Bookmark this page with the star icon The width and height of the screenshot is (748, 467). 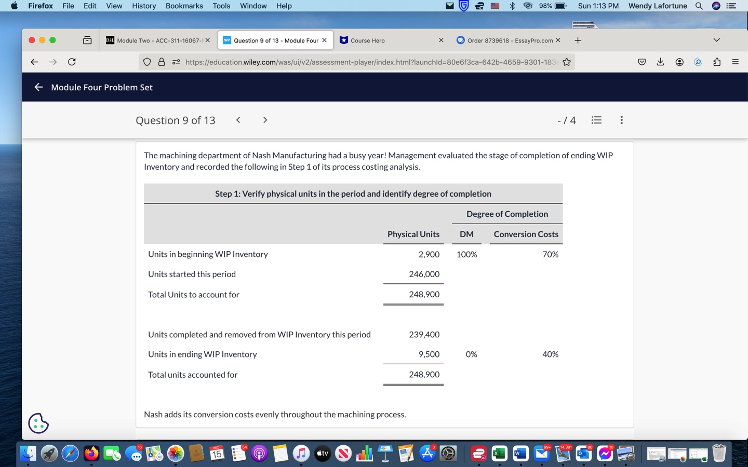pyautogui.click(x=567, y=62)
